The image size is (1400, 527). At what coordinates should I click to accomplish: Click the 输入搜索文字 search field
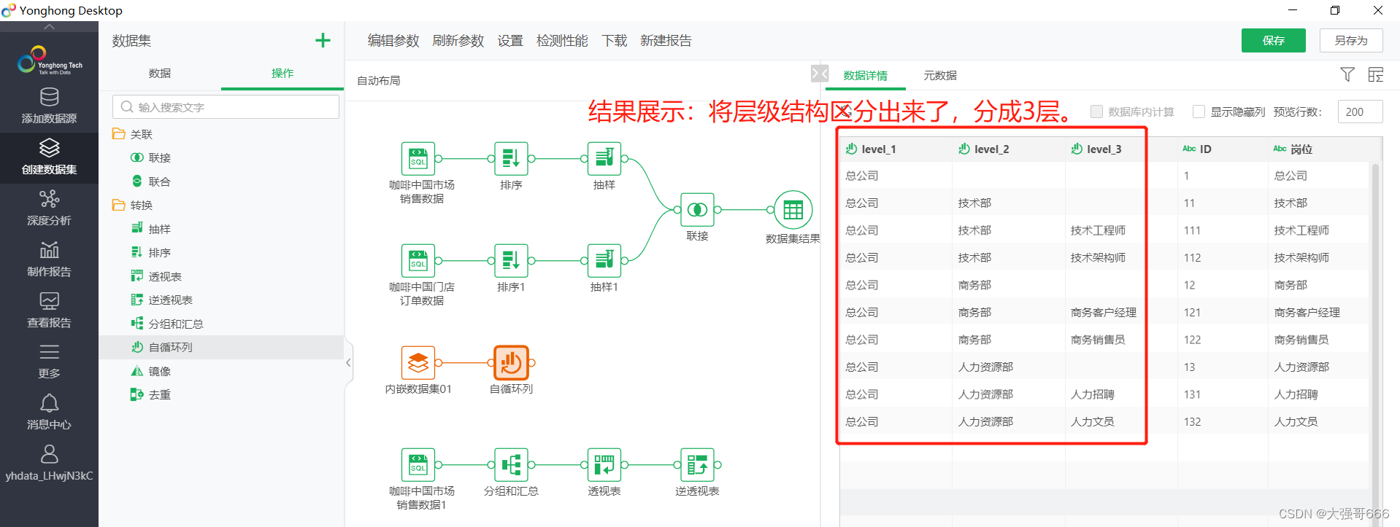[226, 107]
